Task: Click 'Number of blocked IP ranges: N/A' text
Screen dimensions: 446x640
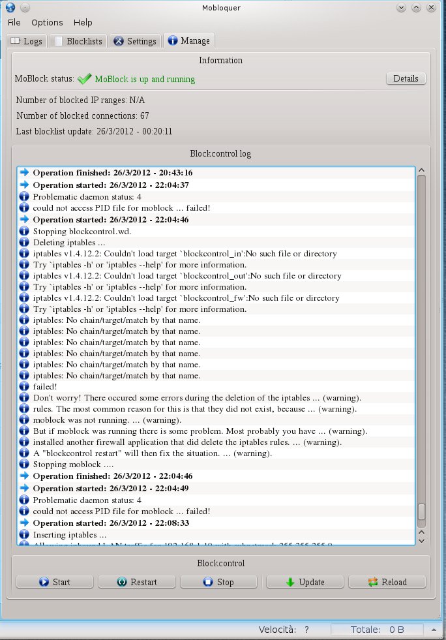Action: click(x=80, y=100)
